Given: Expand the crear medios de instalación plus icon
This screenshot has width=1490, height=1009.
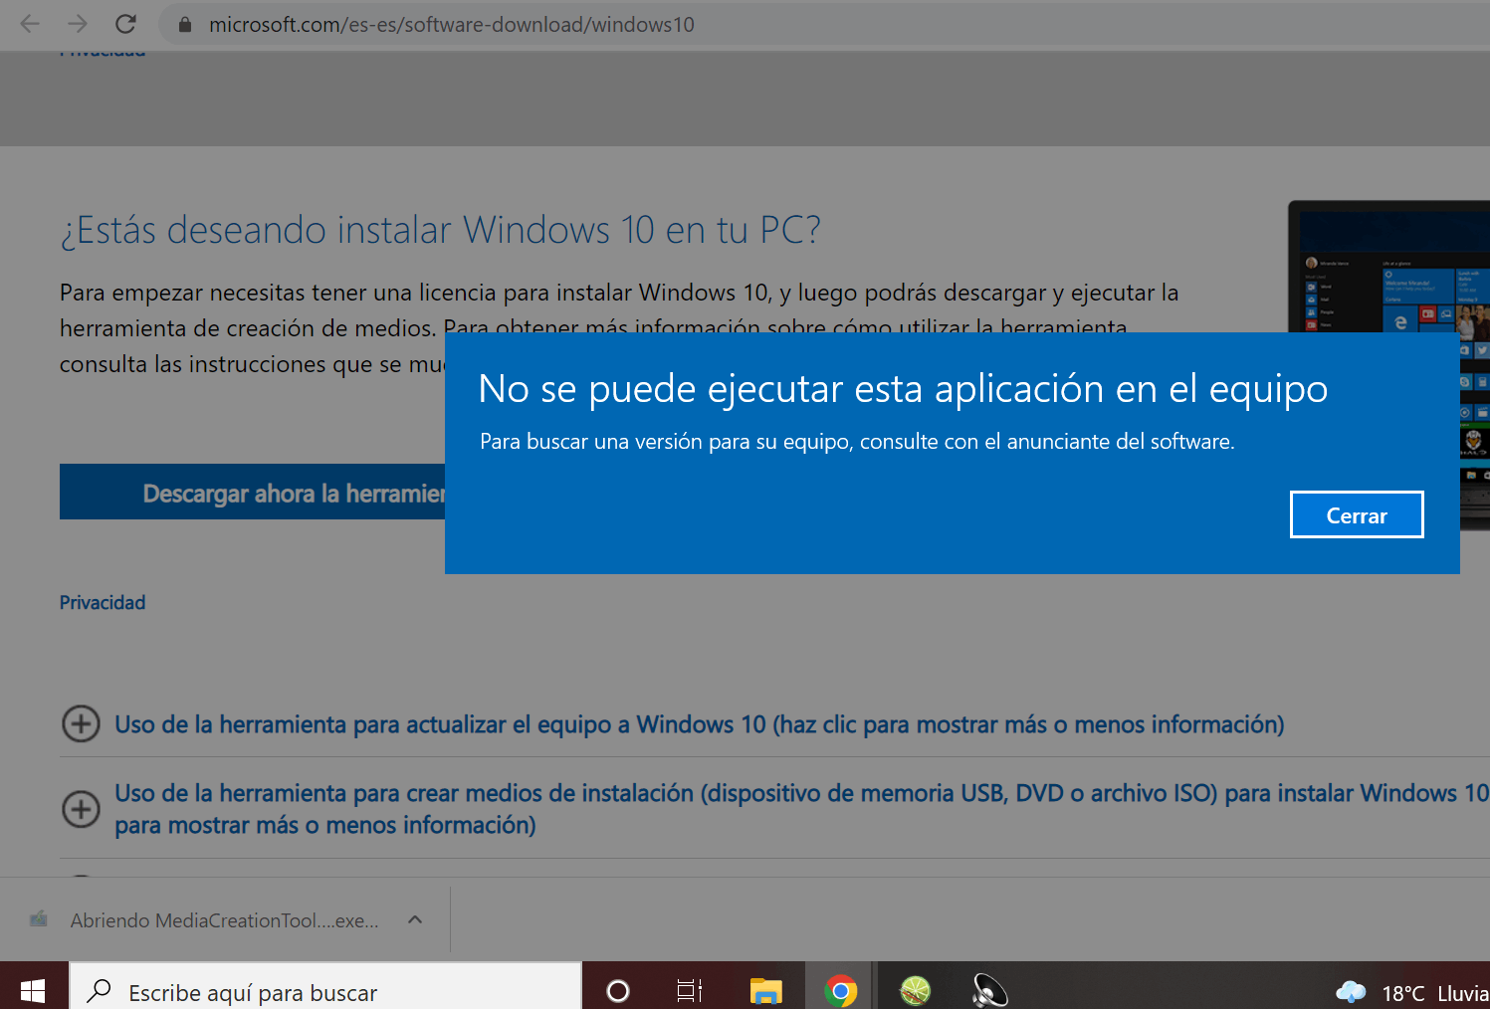Looking at the screenshot, I should tap(81, 809).
